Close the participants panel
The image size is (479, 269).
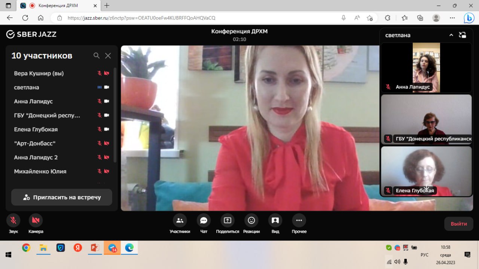108,56
